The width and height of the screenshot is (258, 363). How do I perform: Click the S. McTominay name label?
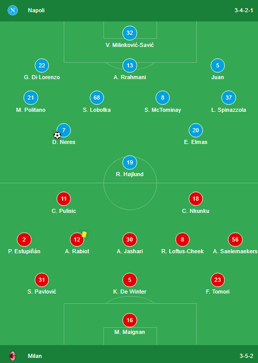click(x=163, y=110)
